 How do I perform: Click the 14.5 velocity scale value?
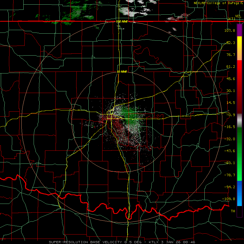tap(230, 103)
